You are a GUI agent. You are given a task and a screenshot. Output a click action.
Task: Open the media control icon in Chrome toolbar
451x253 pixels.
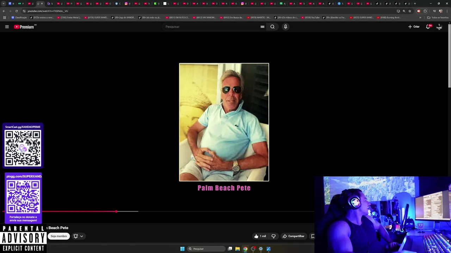pos(434,11)
